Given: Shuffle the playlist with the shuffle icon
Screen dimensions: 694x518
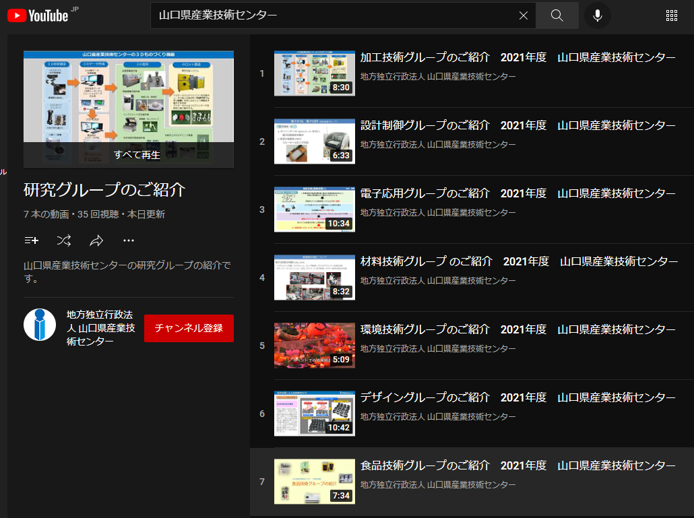Looking at the screenshot, I should click(63, 240).
